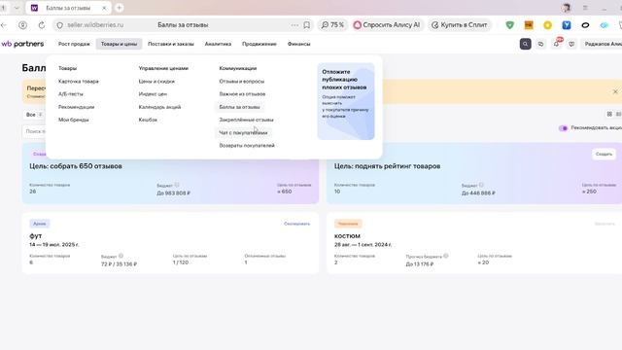622x350 pixels.
Task: Click the yellow circle extension icon
Action: 547,25
